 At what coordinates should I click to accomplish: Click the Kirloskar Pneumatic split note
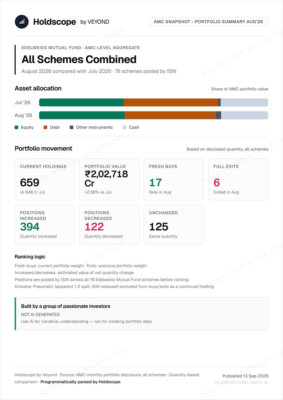tap(114, 287)
